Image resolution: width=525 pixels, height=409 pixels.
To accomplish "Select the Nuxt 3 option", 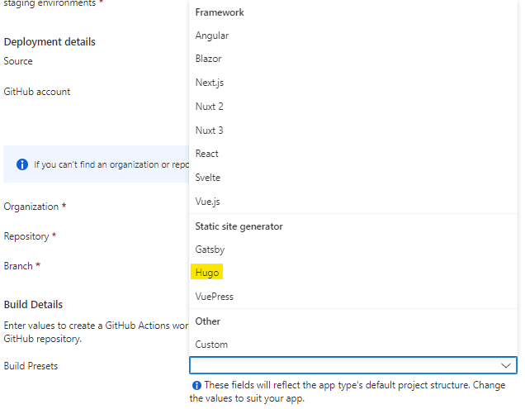I will [353, 130].
